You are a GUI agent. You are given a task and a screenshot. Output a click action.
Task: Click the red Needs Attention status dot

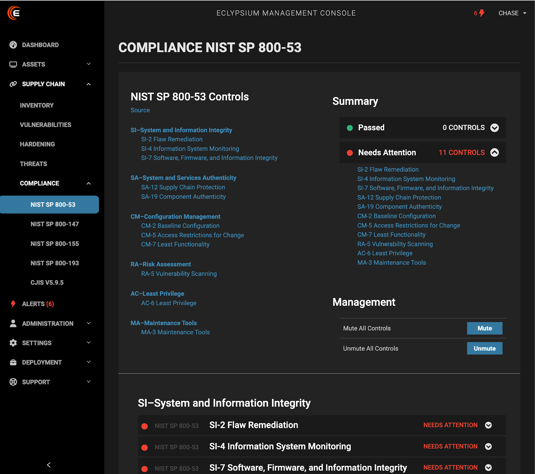pos(350,153)
